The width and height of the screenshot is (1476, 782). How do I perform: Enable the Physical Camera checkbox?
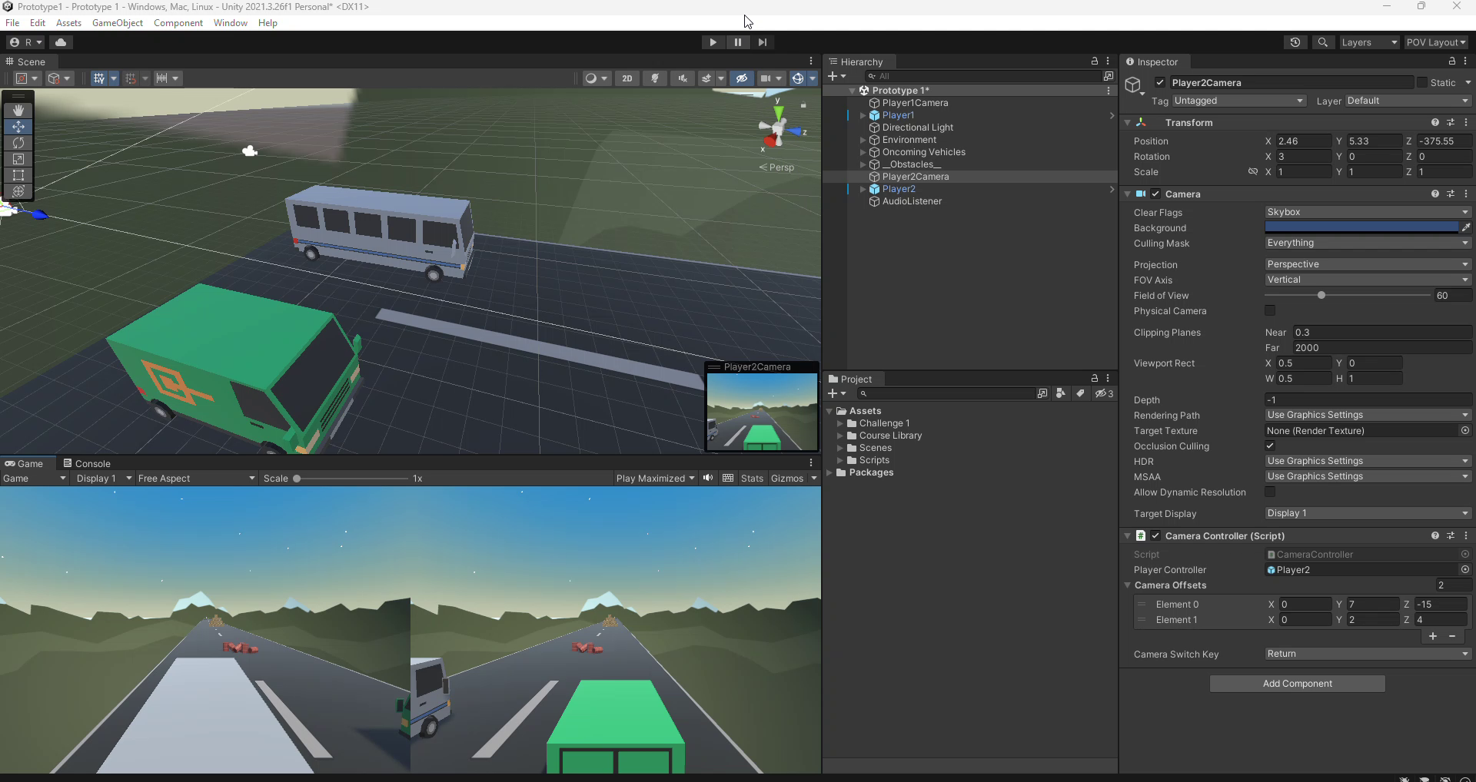tap(1270, 310)
